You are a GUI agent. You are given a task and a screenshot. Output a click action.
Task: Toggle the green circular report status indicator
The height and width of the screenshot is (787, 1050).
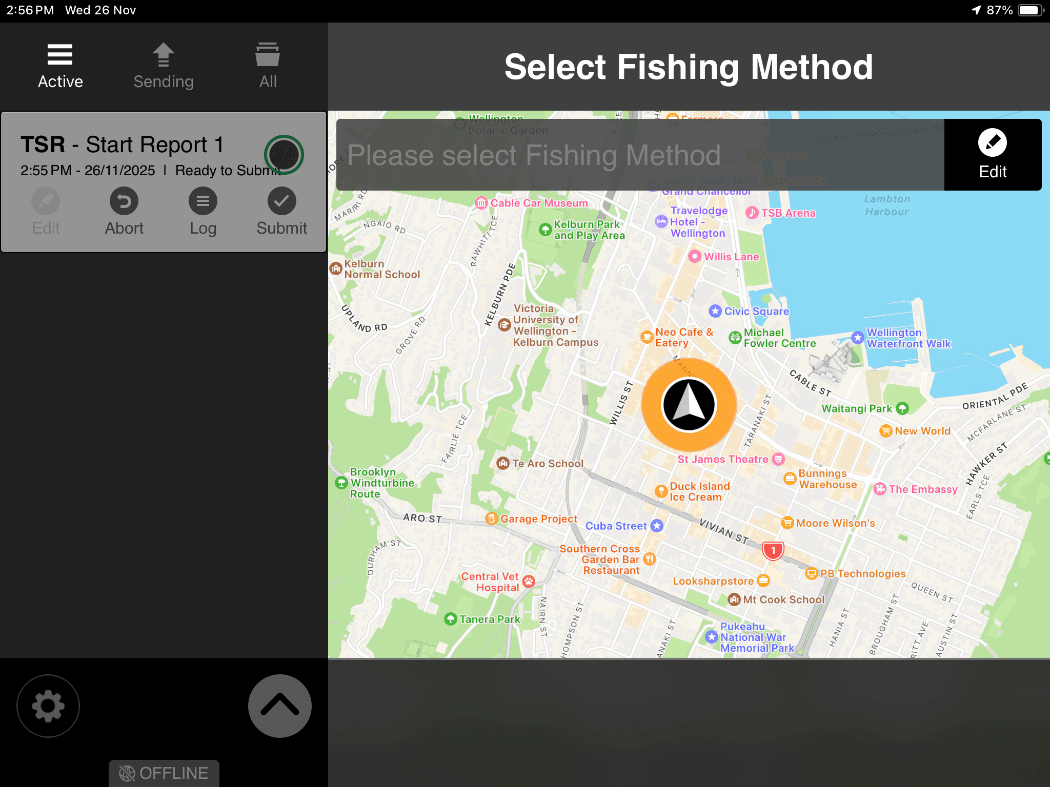click(284, 154)
